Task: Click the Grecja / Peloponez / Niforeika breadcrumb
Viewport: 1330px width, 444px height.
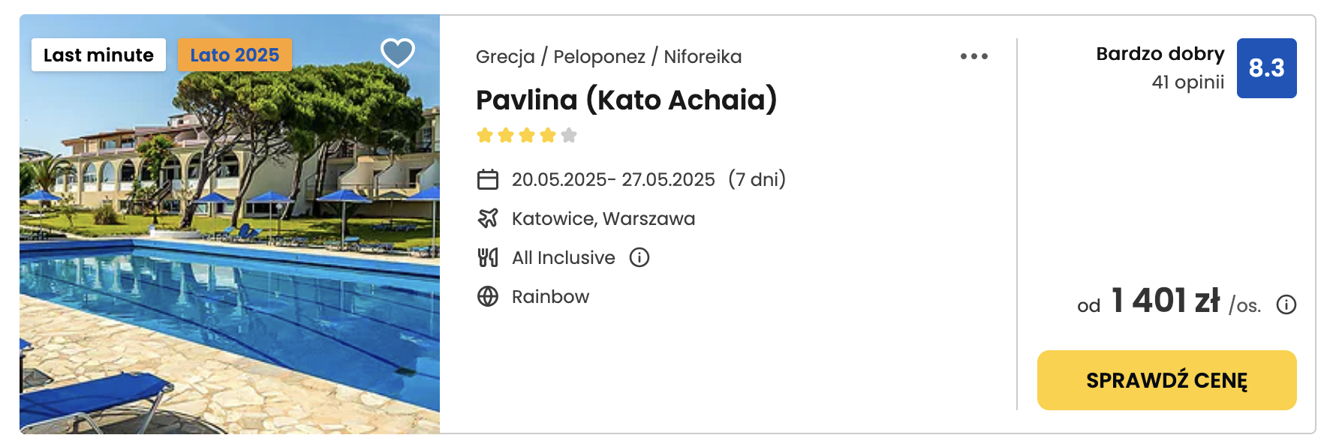Action: click(609, 56)
